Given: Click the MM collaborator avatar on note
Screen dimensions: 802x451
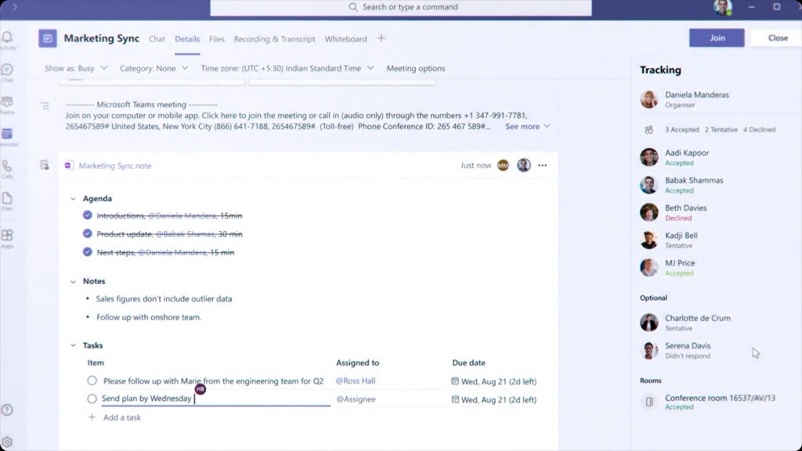Looking at the screenshot, I should pyautogui.click(x=504, y=165).
